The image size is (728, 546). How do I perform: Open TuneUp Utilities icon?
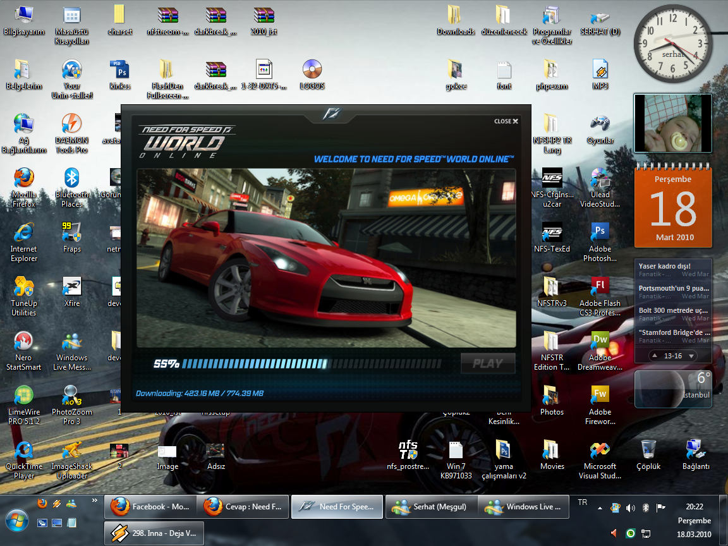23,296
